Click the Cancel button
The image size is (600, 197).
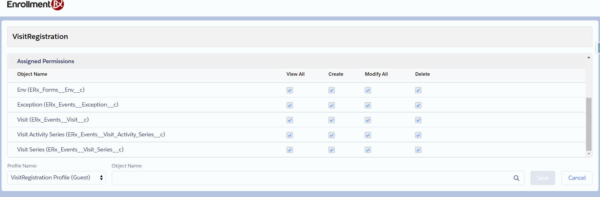click(x=576, y=178)
